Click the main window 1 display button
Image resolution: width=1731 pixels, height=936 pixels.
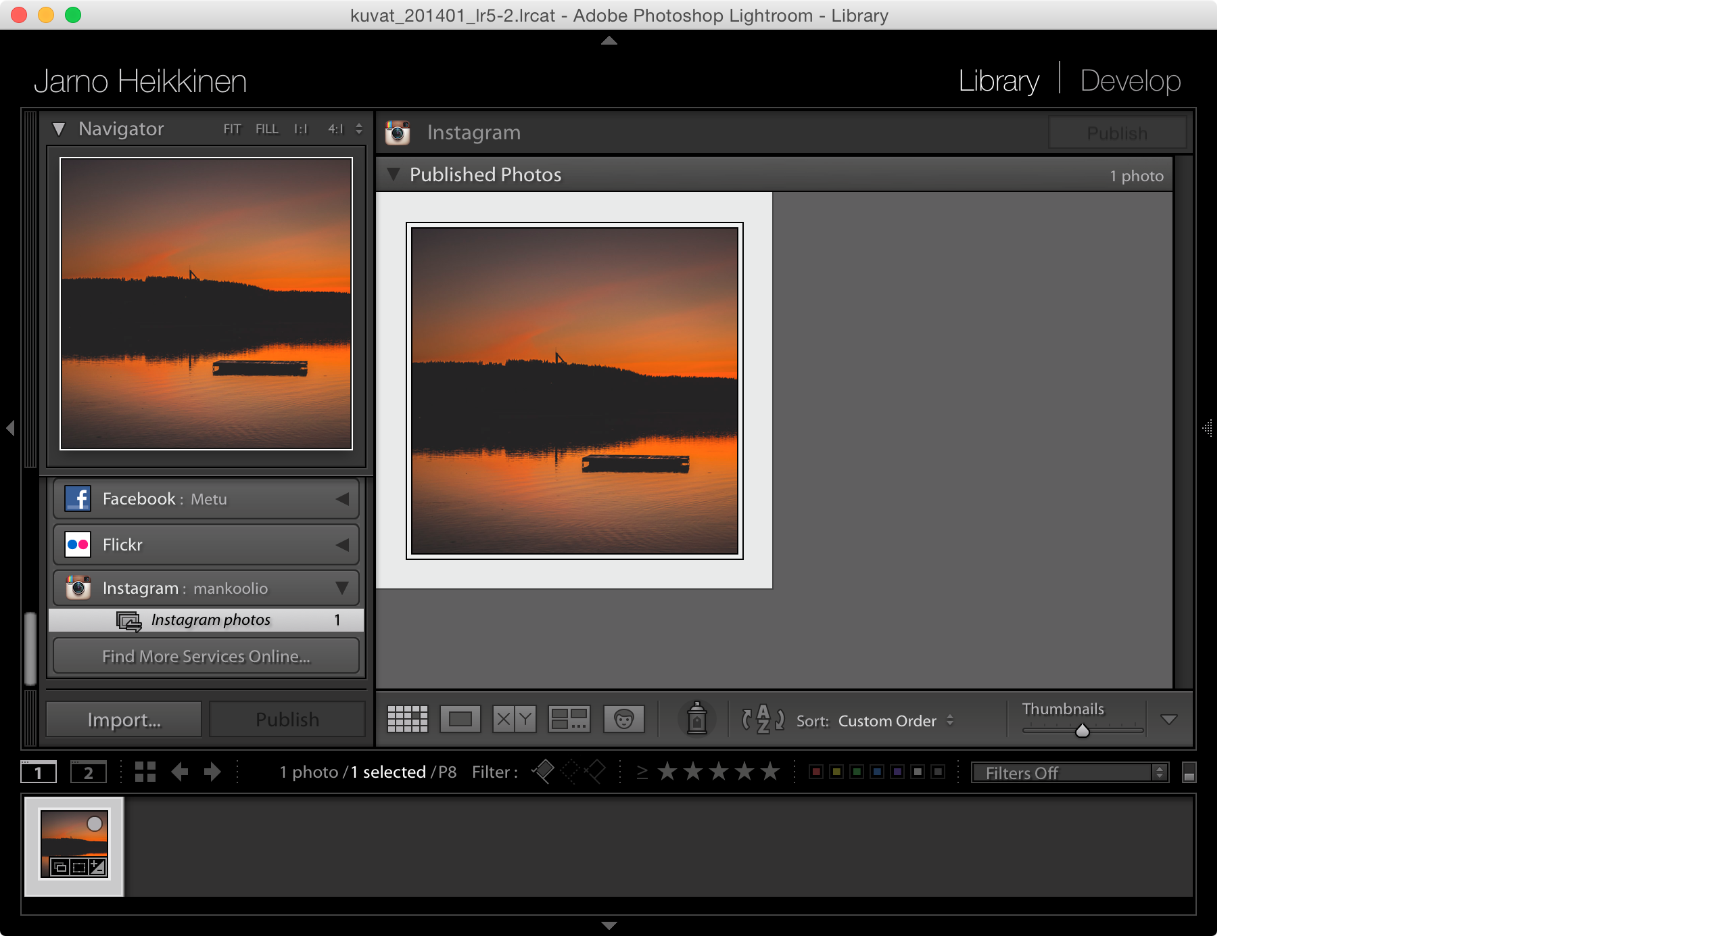coord(39,772)
